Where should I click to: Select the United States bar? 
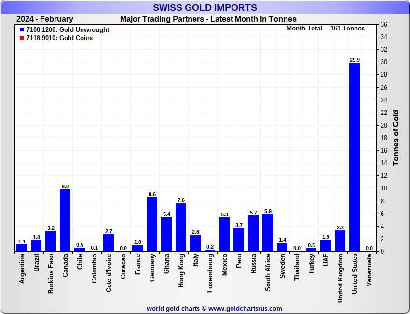[x=354, y=157]
